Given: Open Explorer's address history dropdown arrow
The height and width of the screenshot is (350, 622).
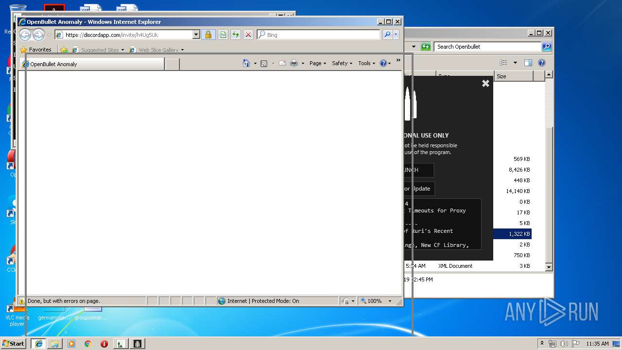Looking at the screenshot, I should (x=414, y=47).
